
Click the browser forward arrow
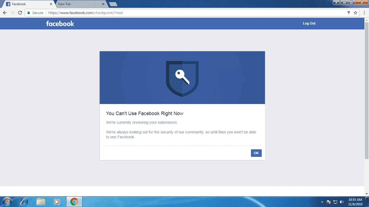(x=12, y=13)
